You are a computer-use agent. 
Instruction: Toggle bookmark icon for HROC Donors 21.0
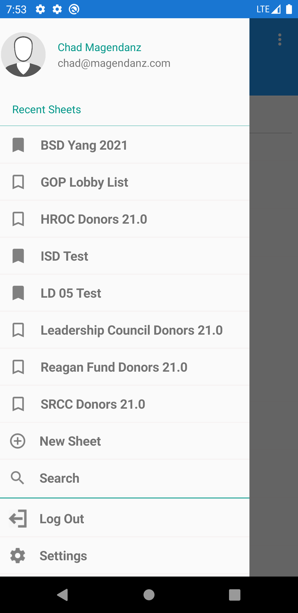(18, 219)
